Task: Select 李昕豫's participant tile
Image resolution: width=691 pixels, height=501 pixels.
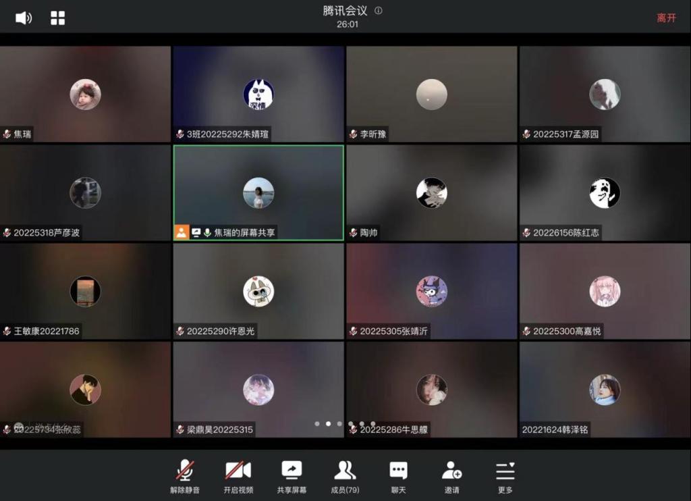Action: [432, 94]
